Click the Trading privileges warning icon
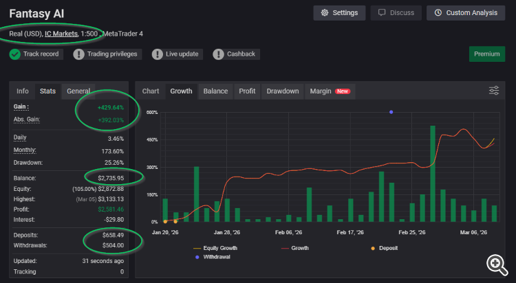The height and width of the screenshot is (283, 516). 80,54
